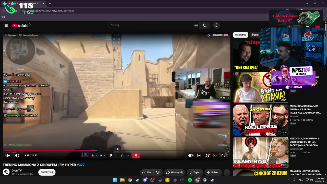327x184 pixels.
Task: Open the ScreamSHOTY channel name
Action: (296, 149)
